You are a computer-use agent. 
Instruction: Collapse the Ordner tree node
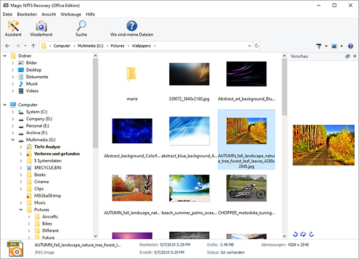(x=5, y=56)
